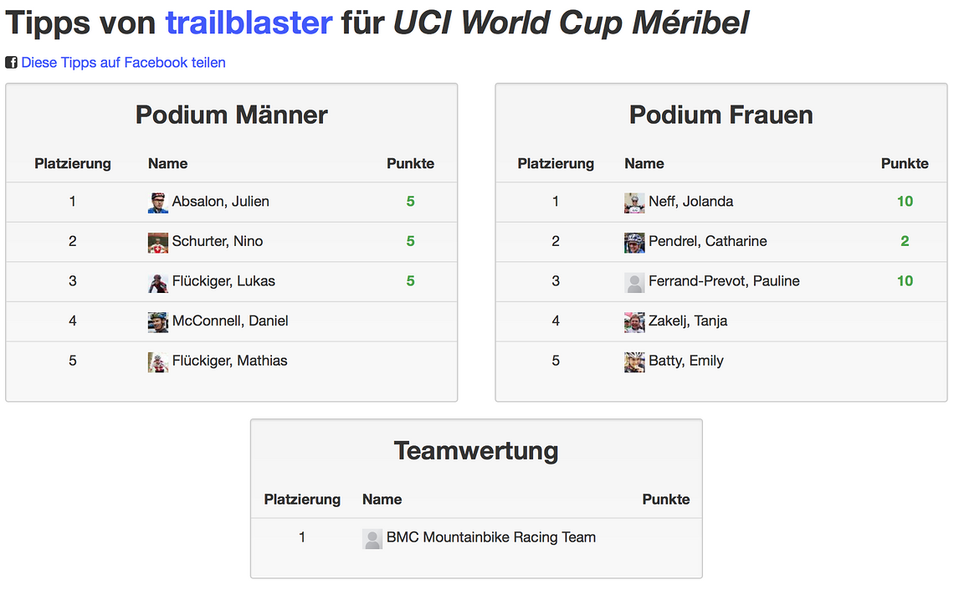Click Nino Schurter's avatar thumbnail
Viewport: 954px width, 590px height.
(x=158, y=243)
